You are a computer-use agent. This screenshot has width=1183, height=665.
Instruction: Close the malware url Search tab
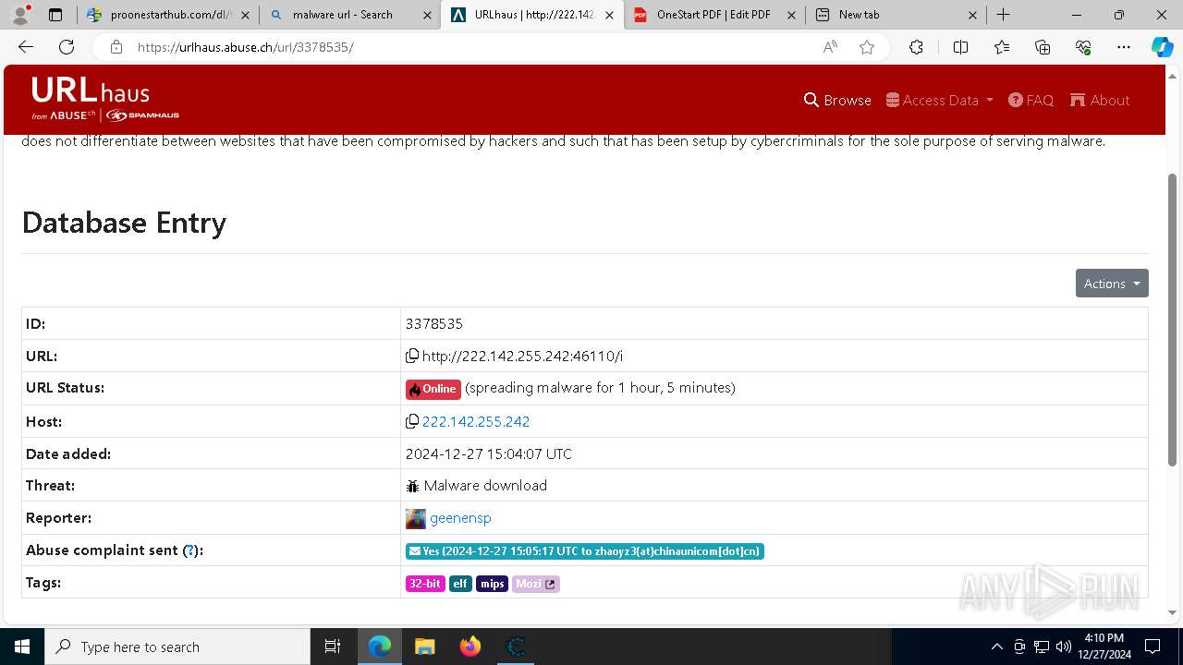[427, 15]
